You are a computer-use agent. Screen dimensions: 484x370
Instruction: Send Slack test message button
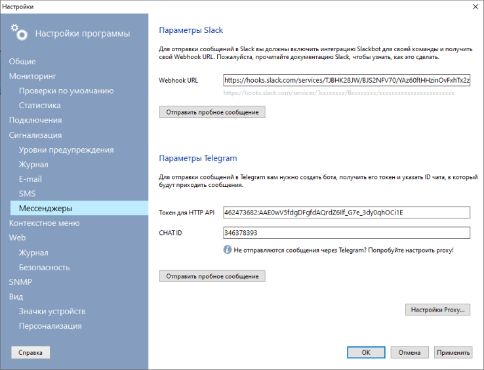point(212,112)
